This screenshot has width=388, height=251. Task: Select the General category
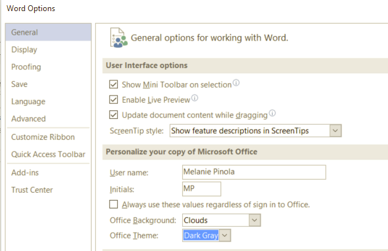[x=48, y=32]
